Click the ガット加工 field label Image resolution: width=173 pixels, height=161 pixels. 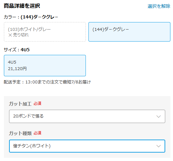click(x=20, y=104)
